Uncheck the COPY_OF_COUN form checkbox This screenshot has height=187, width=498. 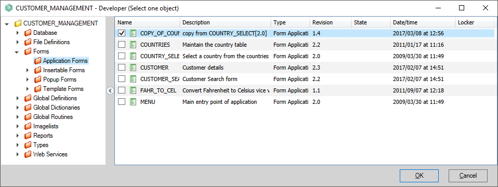122,33
